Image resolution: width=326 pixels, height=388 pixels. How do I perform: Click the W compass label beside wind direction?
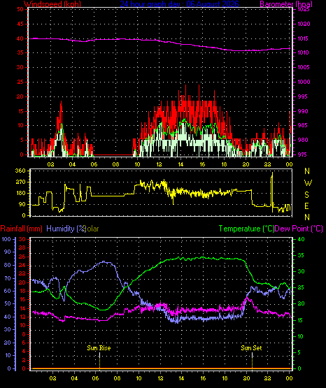308,183
